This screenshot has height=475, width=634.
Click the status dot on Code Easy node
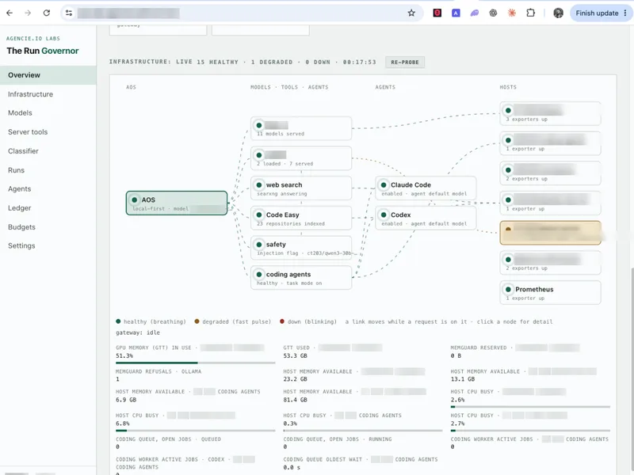pyautogui.click(x=259, y=215)
